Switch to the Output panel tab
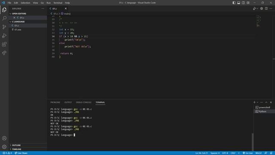275x155 pixels. (x=68, y=102)
